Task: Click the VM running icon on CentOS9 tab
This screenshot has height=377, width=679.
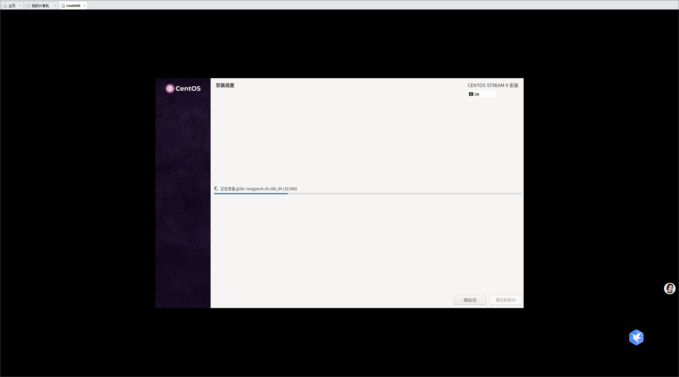Action: pos(63,6)
